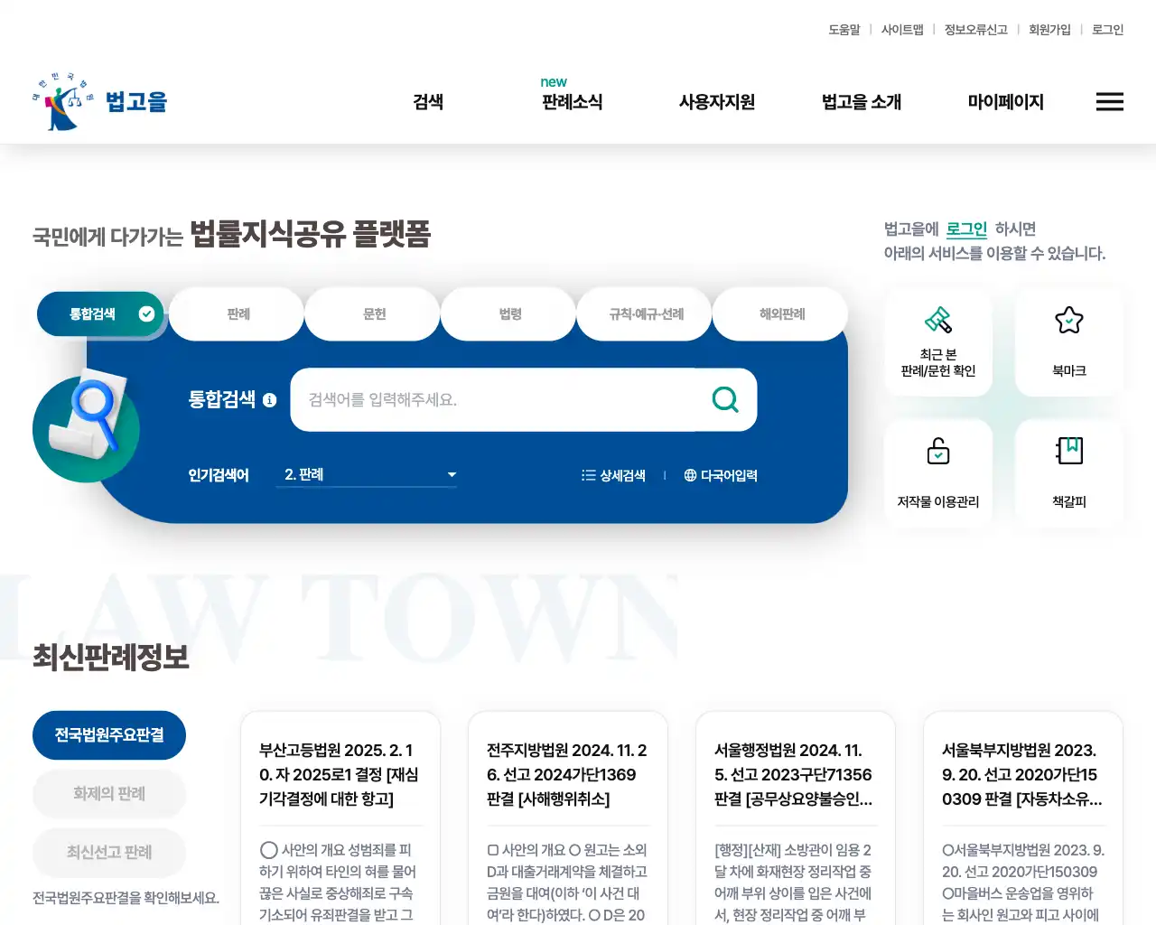Viewport: 1156px width, 925px height.
Task: Open 다국어입력 multilingual input
Action: [721, 475]
